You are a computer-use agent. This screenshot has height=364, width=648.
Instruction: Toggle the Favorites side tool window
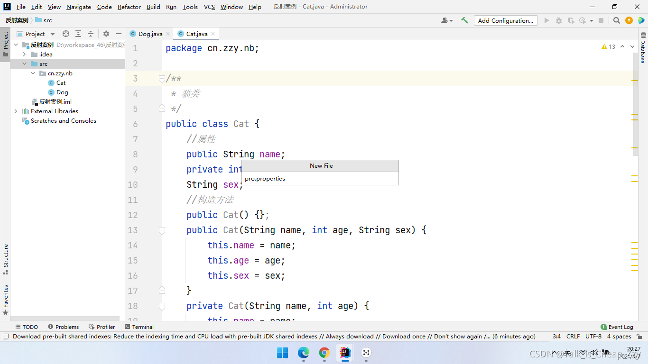pyautogui.click(x=5, y=300)
